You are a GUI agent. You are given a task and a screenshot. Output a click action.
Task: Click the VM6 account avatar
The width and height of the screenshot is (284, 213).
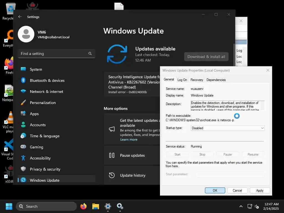pos(26,34)
